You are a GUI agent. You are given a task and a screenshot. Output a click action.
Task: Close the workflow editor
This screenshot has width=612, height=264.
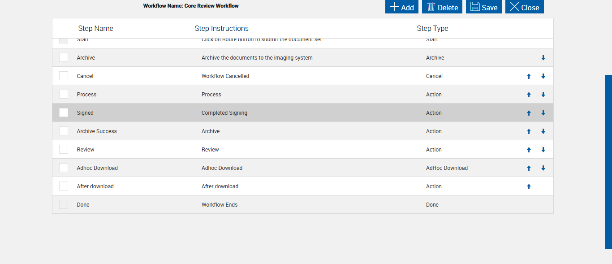coord(524,7)
